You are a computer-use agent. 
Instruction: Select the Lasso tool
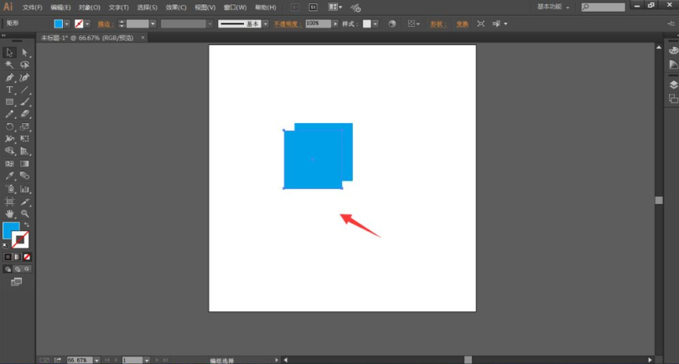click(x=24, y=64)
